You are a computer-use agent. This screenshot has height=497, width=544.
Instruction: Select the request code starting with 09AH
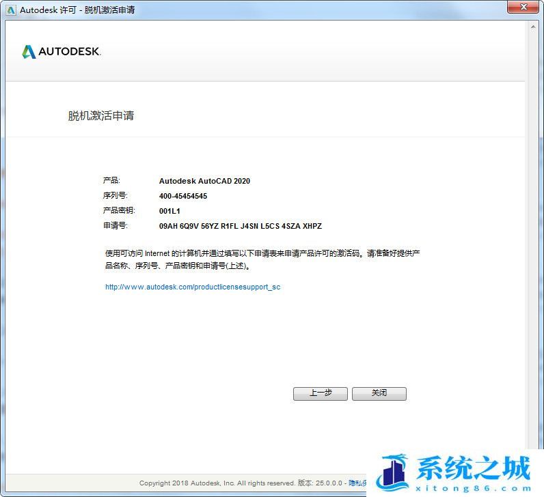coord(241,226)
